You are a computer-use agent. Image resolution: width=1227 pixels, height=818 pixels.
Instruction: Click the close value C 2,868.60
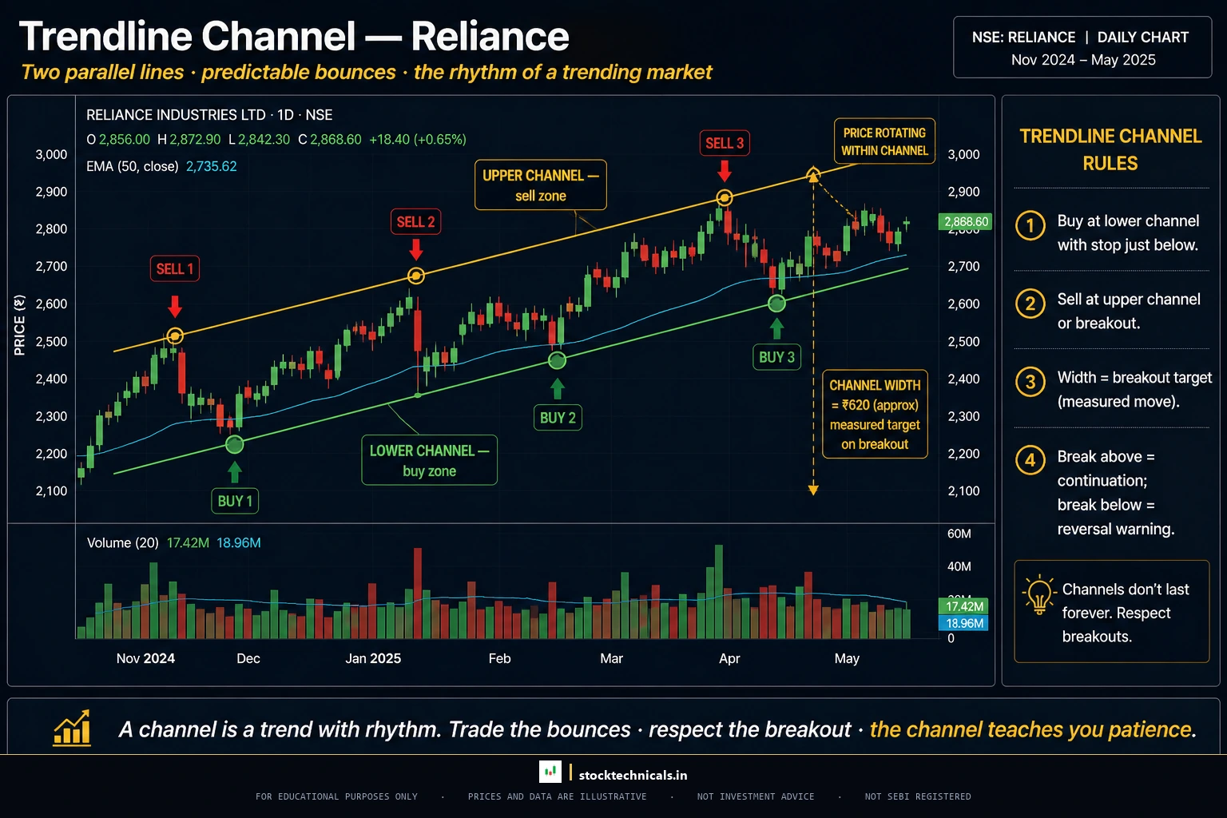330,139
